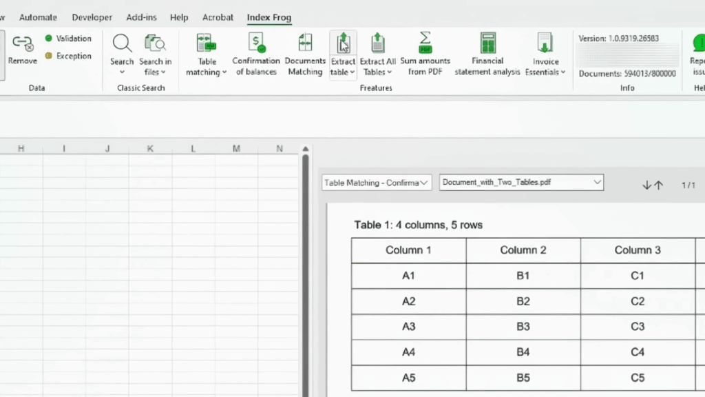Click cell C3 in the PDF table
705x397 pixels.
tap(638, 327)
